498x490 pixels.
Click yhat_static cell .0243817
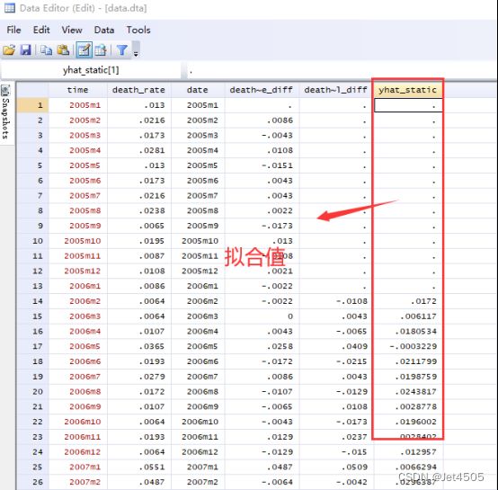pyautogui.click(x=408, y=392)
